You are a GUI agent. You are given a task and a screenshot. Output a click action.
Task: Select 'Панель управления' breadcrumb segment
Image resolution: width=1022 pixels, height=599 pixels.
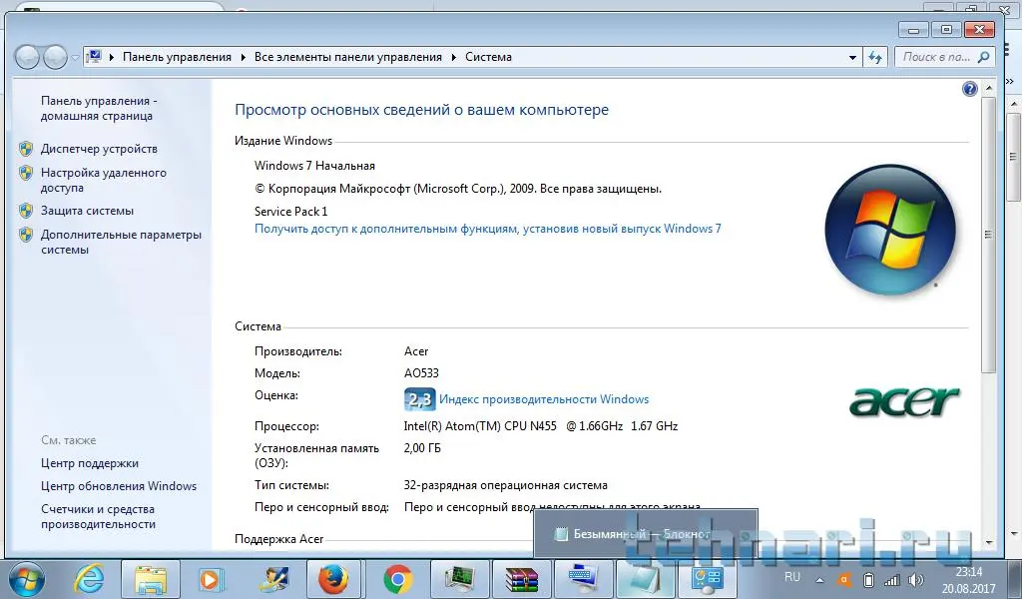tap(177, 57)
